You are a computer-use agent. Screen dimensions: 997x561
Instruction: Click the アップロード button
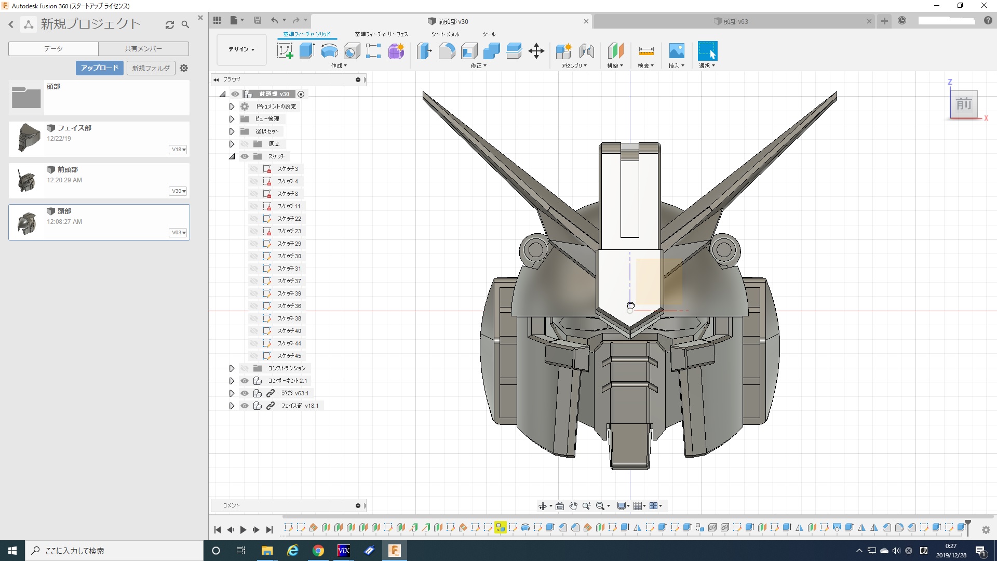(100, 68)
